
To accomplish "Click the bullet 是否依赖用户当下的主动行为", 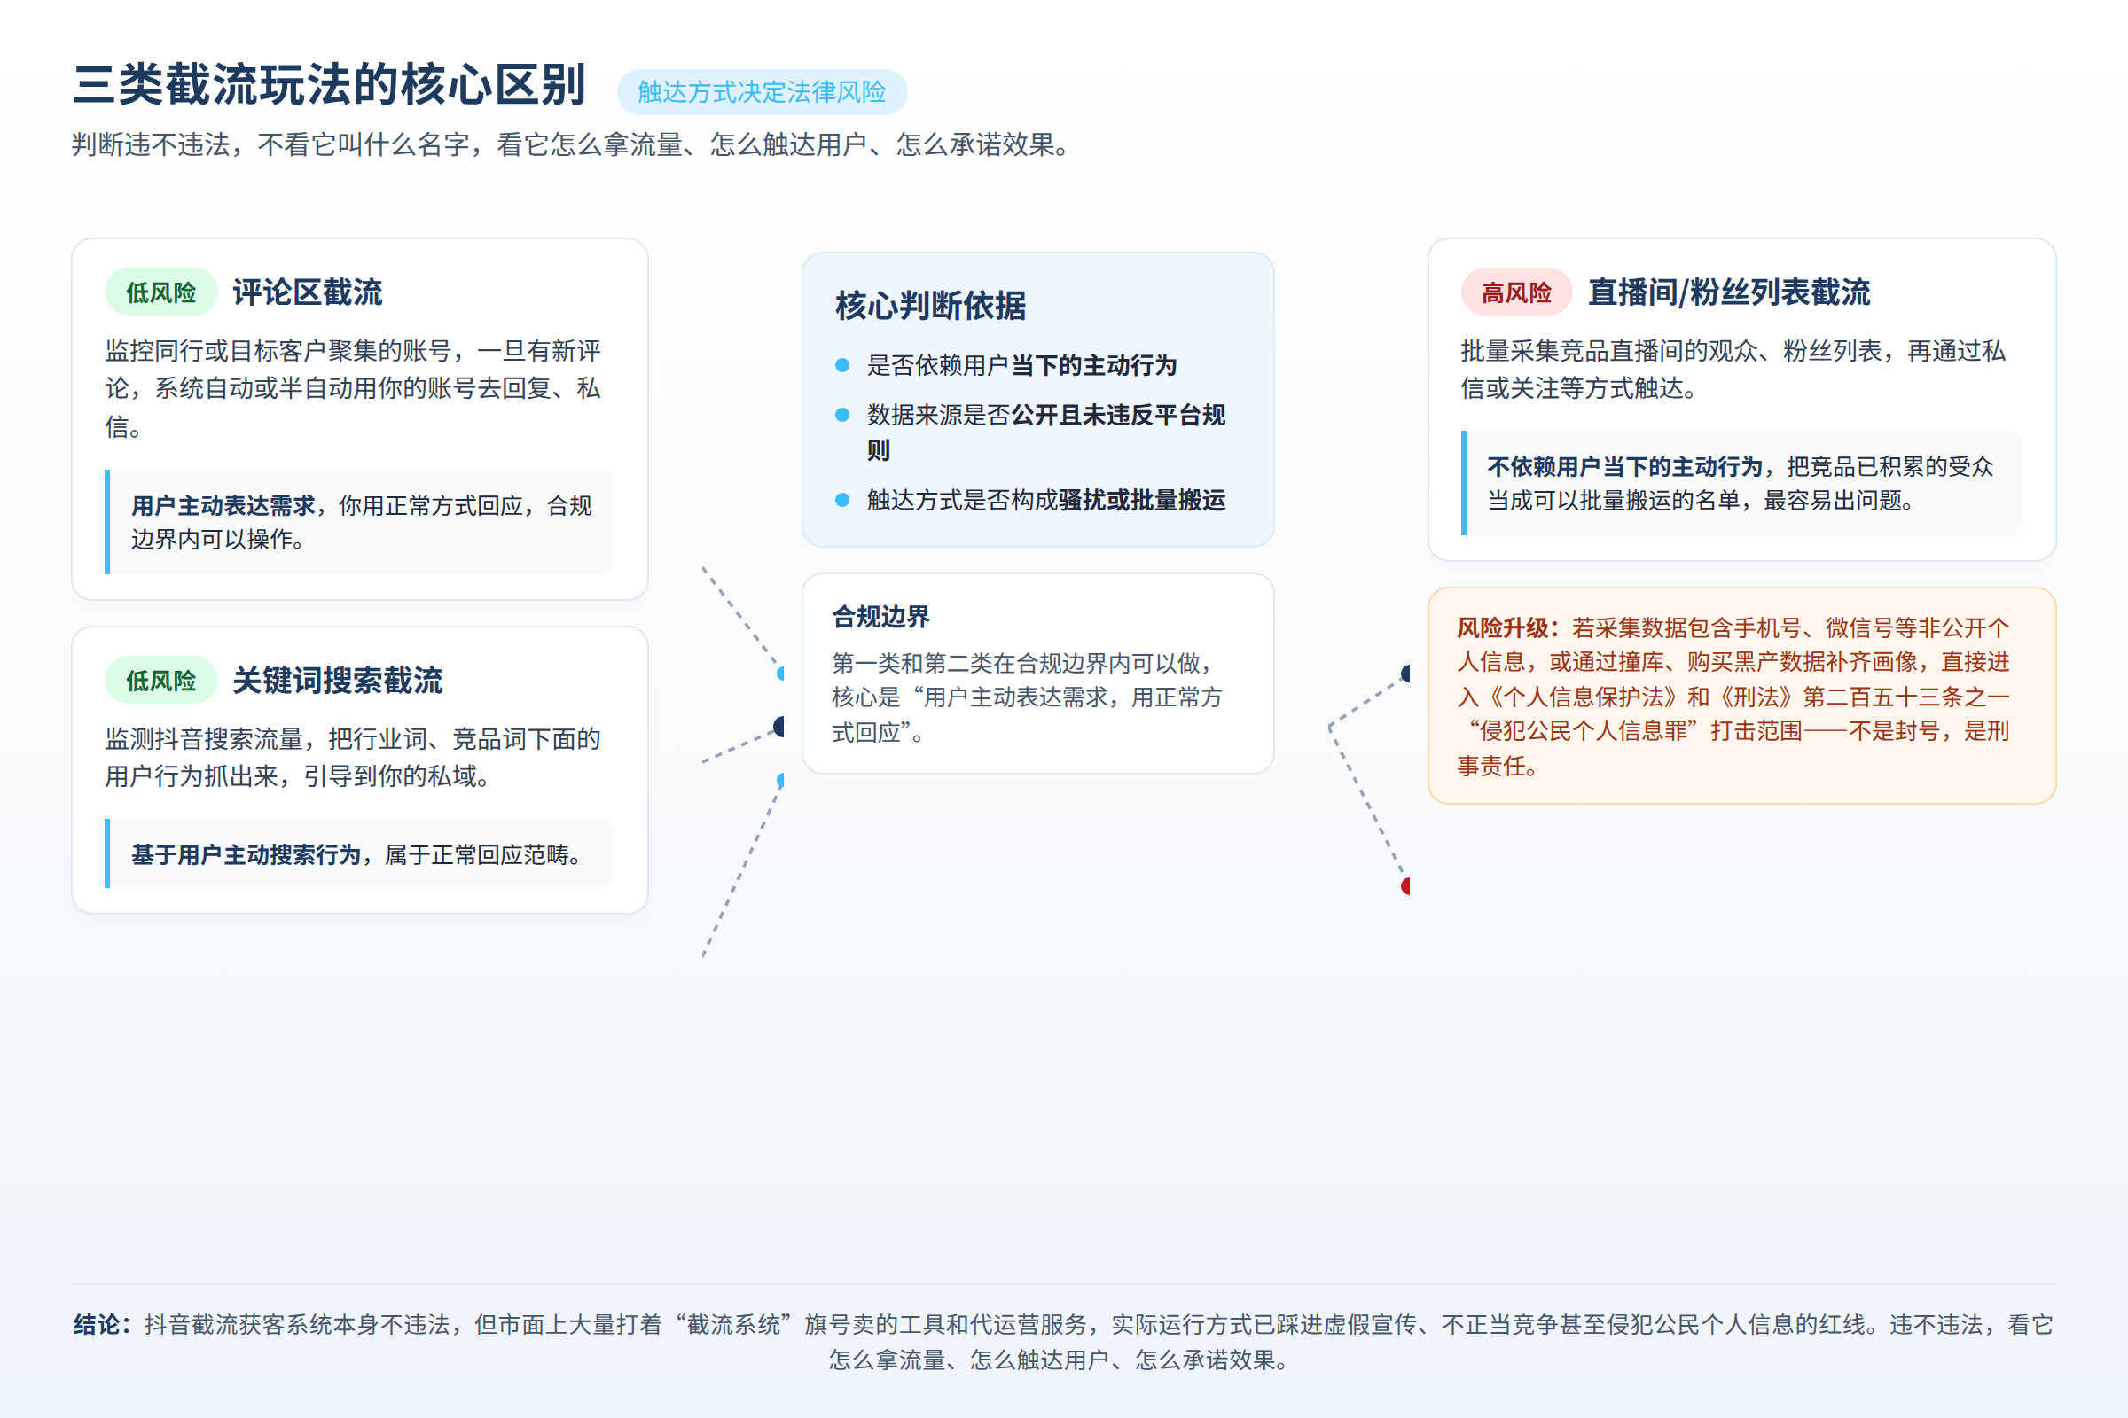I will (1021, 365).
